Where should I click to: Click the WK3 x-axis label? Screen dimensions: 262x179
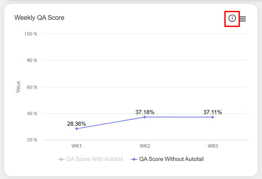coord(213,146)
